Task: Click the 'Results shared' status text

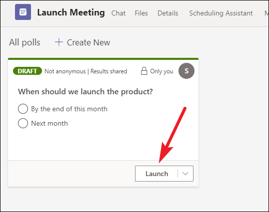Action: (109, 71)
